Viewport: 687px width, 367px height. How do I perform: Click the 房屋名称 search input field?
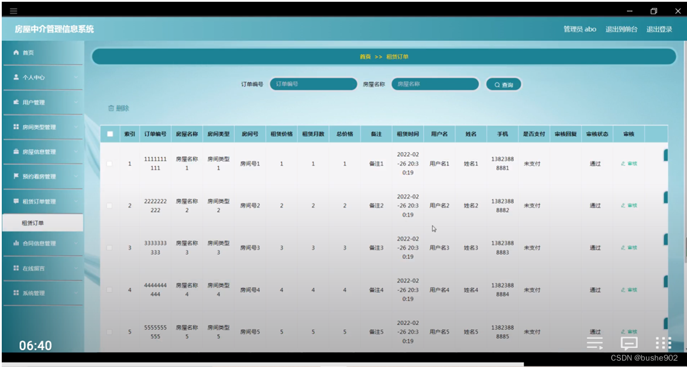(435, 84)
